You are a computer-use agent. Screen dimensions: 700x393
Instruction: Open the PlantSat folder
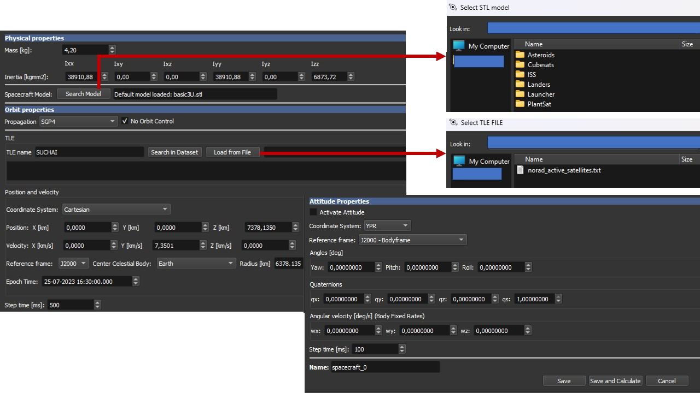[x=539, y=104]
